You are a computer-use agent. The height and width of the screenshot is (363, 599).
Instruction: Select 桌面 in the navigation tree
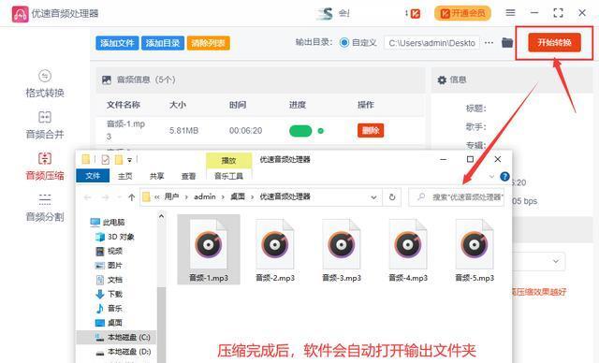[109, 323]
